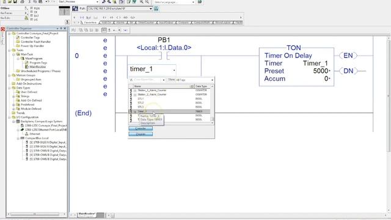Click the Who Active network browse icon beside Path
Viewport: 391px width, 220px height.
[x=156, y=9]
